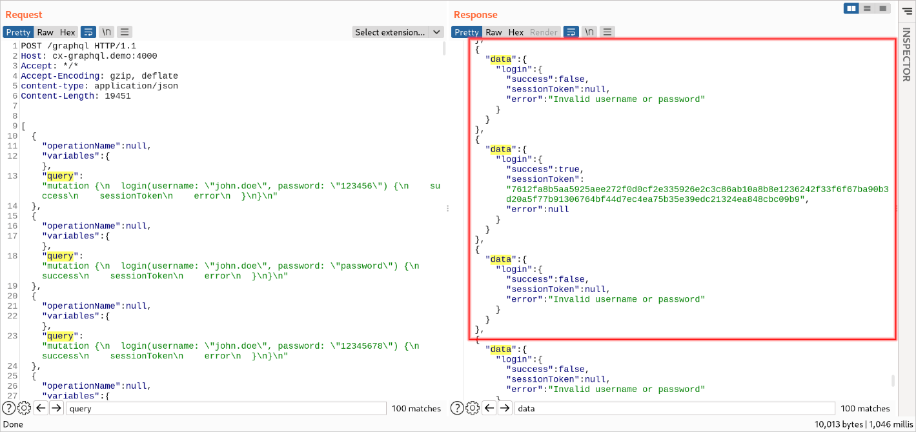This screenshot has width=916, height=432.
Task: Toggle word wrap in the Request panel
Action: tap(88, 32)
